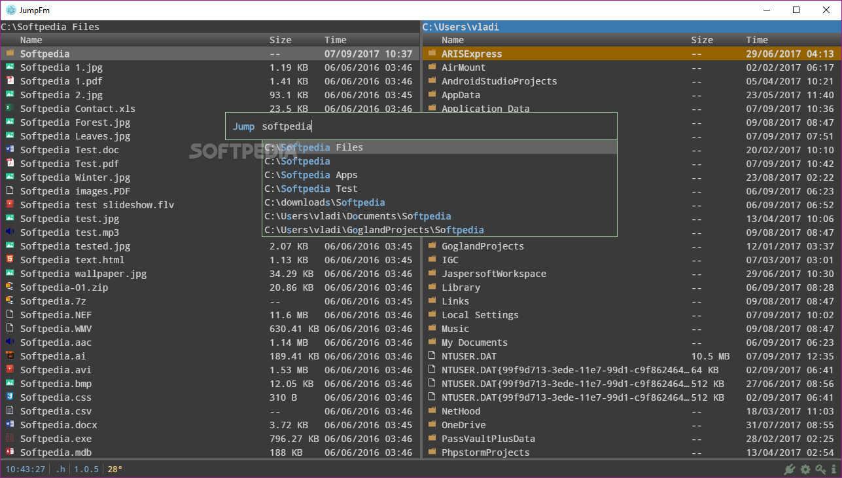842x478 pixels.
Task: Click the audio icon of Softpedia test.mp3
Action: [x=10, y=232]
